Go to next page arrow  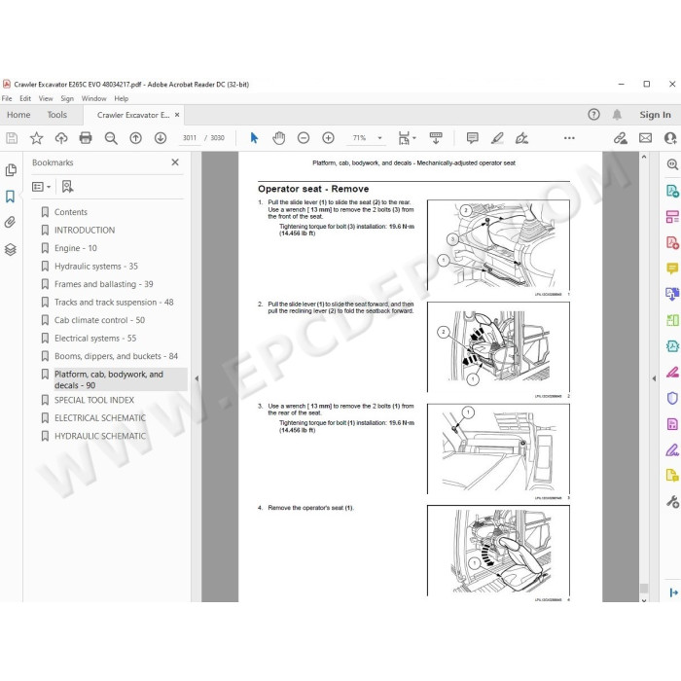tap(161, 138)
